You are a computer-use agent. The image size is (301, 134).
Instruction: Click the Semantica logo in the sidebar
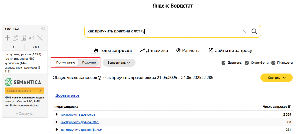tap(23, 82)
